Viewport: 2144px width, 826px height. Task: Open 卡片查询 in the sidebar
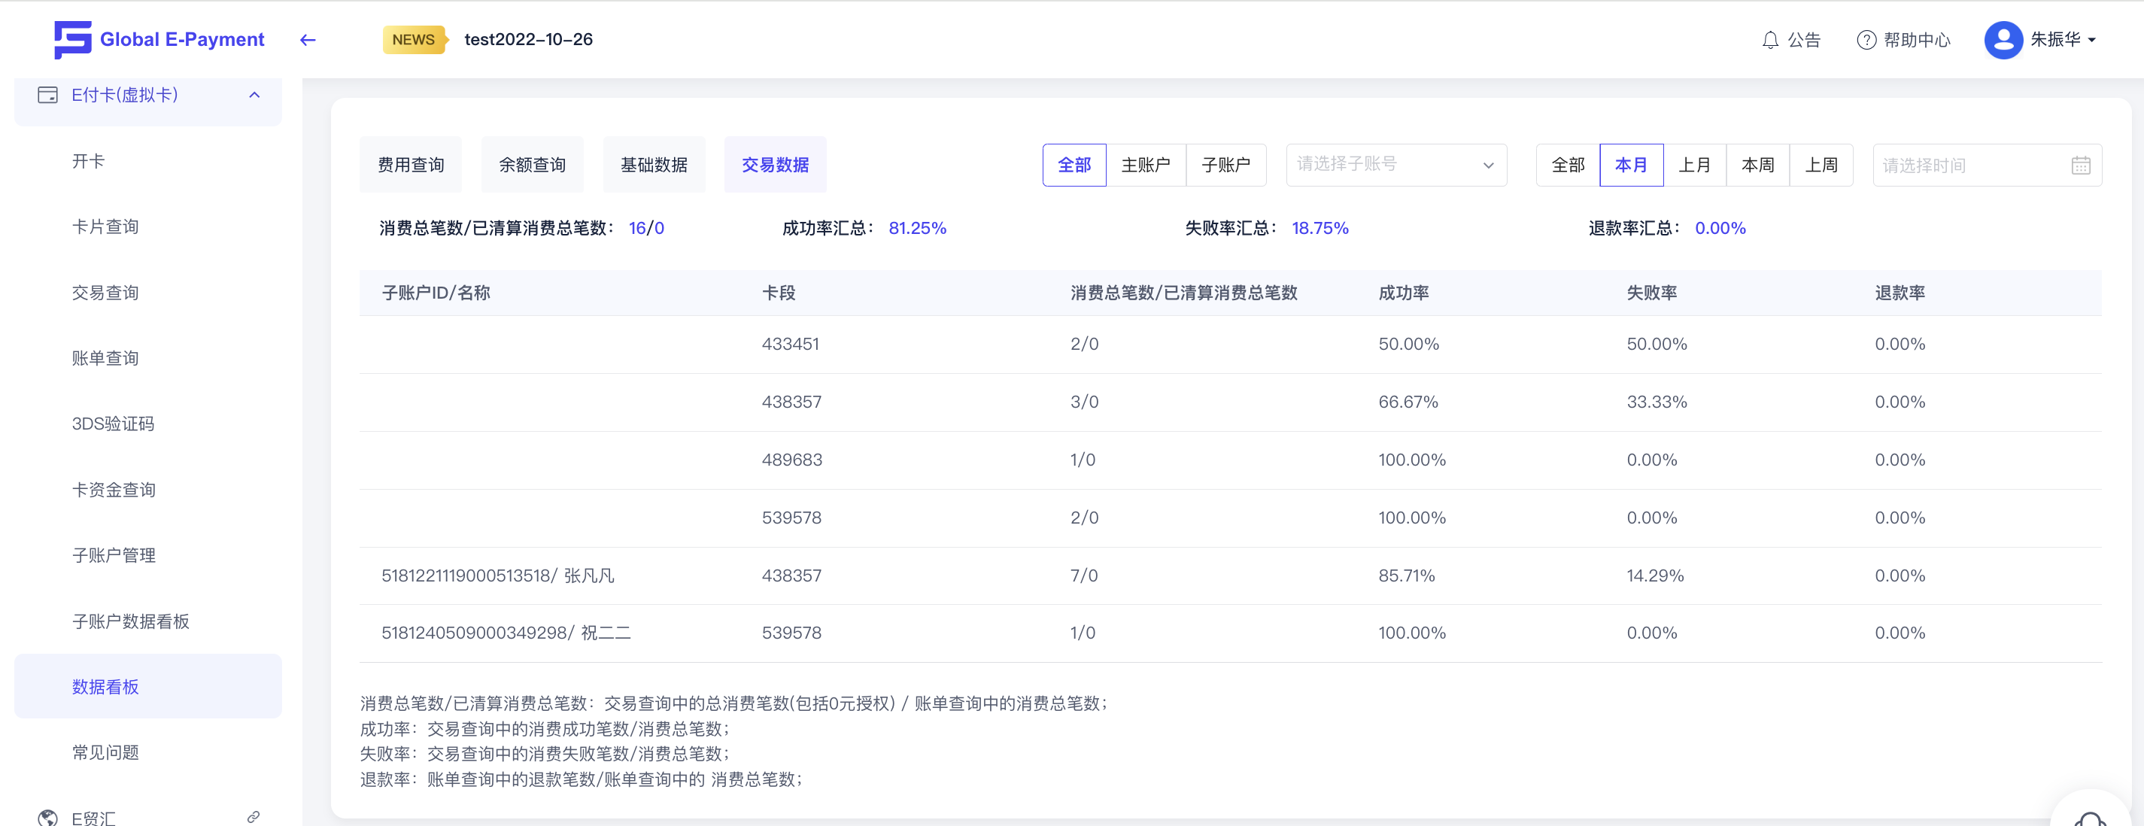pyautogui.click(x=105, y=226)
